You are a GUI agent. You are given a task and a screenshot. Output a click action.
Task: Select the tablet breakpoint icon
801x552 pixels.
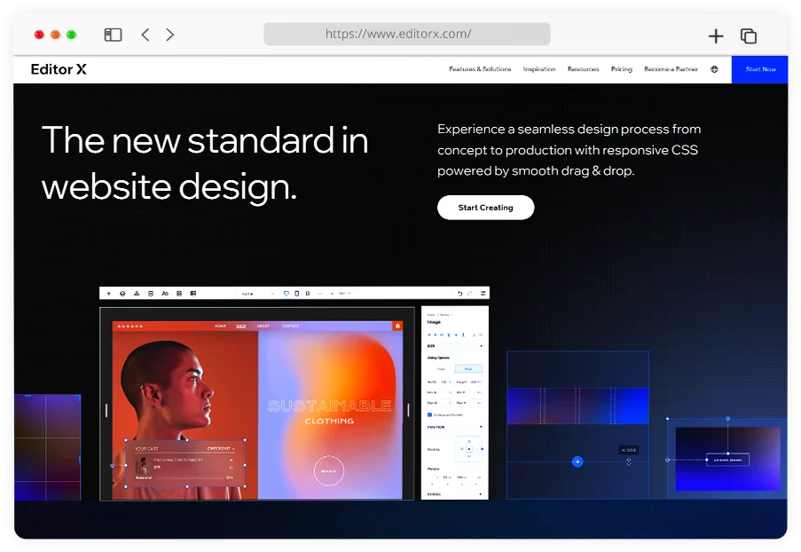297,294
